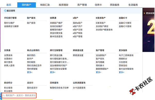Open 预约取款 link

pyautogui.click(x=31, y=62)
